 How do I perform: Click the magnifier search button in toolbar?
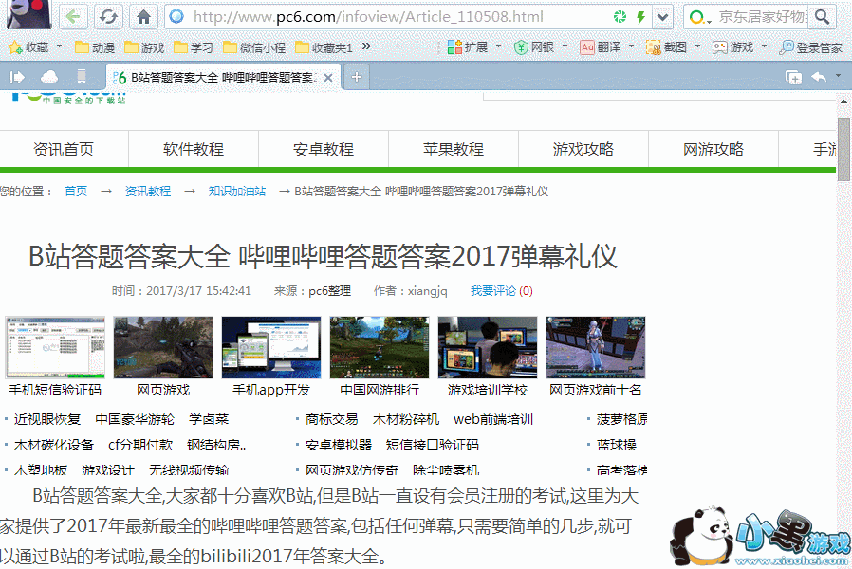click(x=820, y=17)
